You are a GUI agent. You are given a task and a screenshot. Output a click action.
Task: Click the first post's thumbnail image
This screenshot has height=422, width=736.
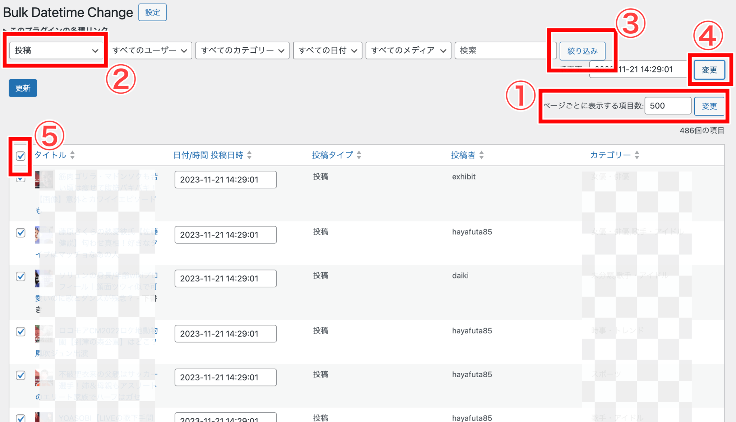click(44, 179)
